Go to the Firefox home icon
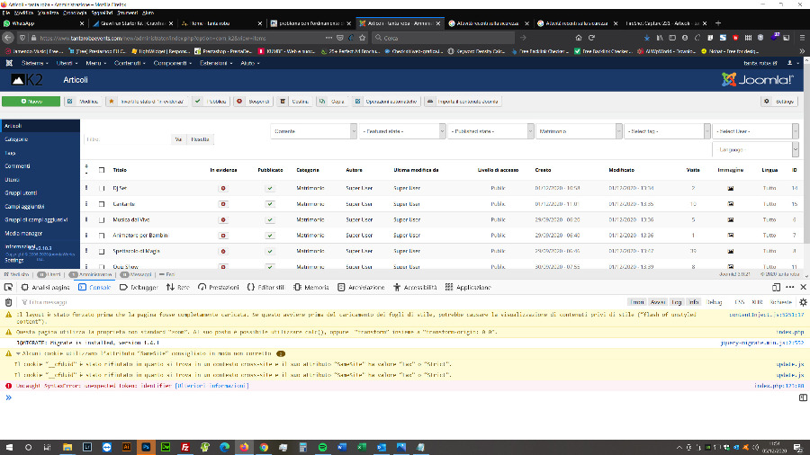The image size is (810, 455). (x=579, y=38)
